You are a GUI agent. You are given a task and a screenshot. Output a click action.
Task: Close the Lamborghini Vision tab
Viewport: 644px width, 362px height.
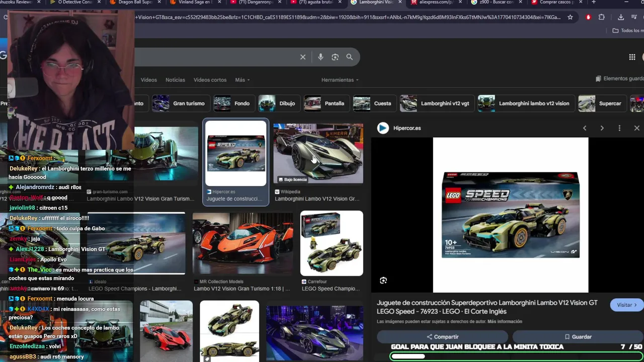tap(400, 3)
